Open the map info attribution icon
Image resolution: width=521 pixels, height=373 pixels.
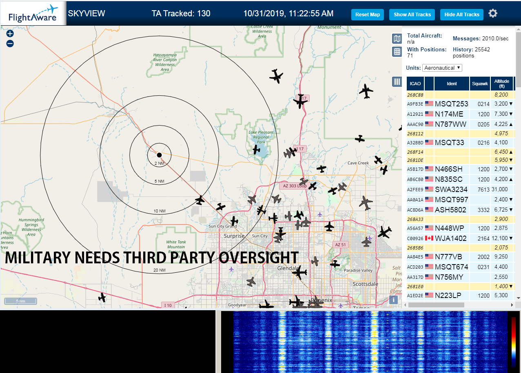pyautogui.click(x=394, y=300)
